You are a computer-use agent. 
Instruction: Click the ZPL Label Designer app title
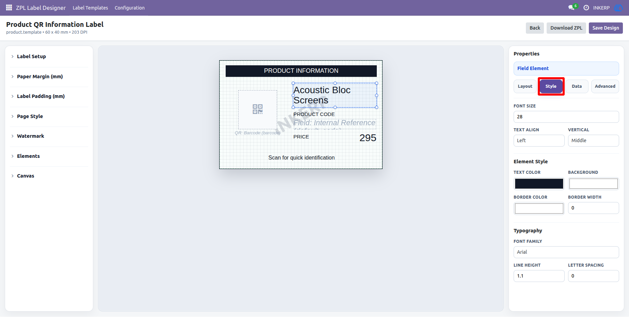click(x=41, y=8)
